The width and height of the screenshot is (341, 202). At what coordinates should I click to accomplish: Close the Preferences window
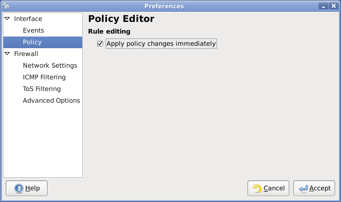click(334, 6)
